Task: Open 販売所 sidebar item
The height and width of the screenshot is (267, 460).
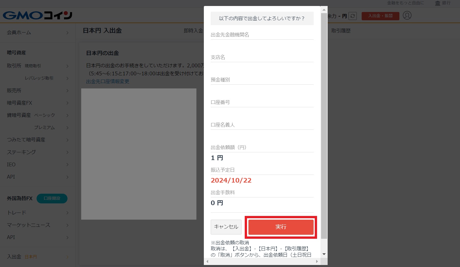Action: click(38, 91)
